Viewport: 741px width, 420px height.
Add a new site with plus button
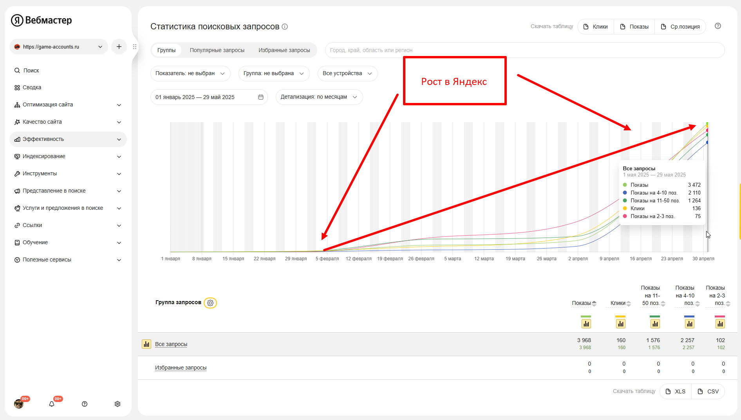[119, 47]
